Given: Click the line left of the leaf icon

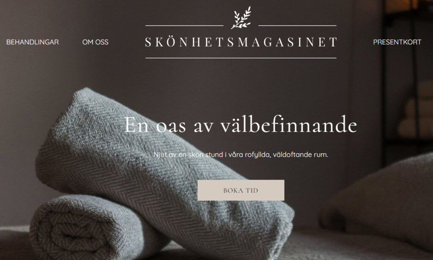Looking at the screenshot, I should [x=184, y=25].
